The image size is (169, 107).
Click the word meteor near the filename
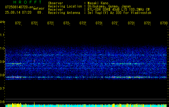coord(39,9)
